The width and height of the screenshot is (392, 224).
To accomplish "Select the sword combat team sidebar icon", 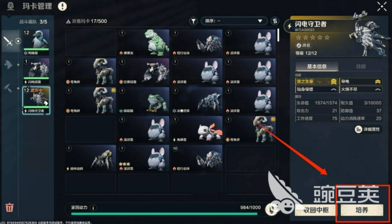I will 8,41.
